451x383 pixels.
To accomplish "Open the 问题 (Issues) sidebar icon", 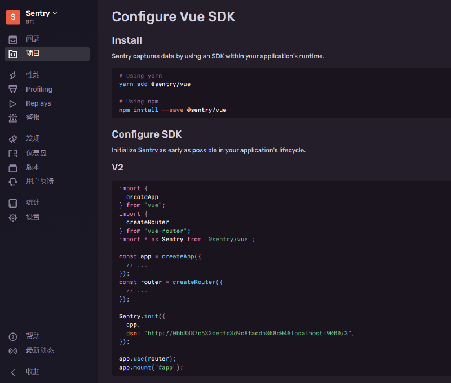I will (x=13, y=39).
